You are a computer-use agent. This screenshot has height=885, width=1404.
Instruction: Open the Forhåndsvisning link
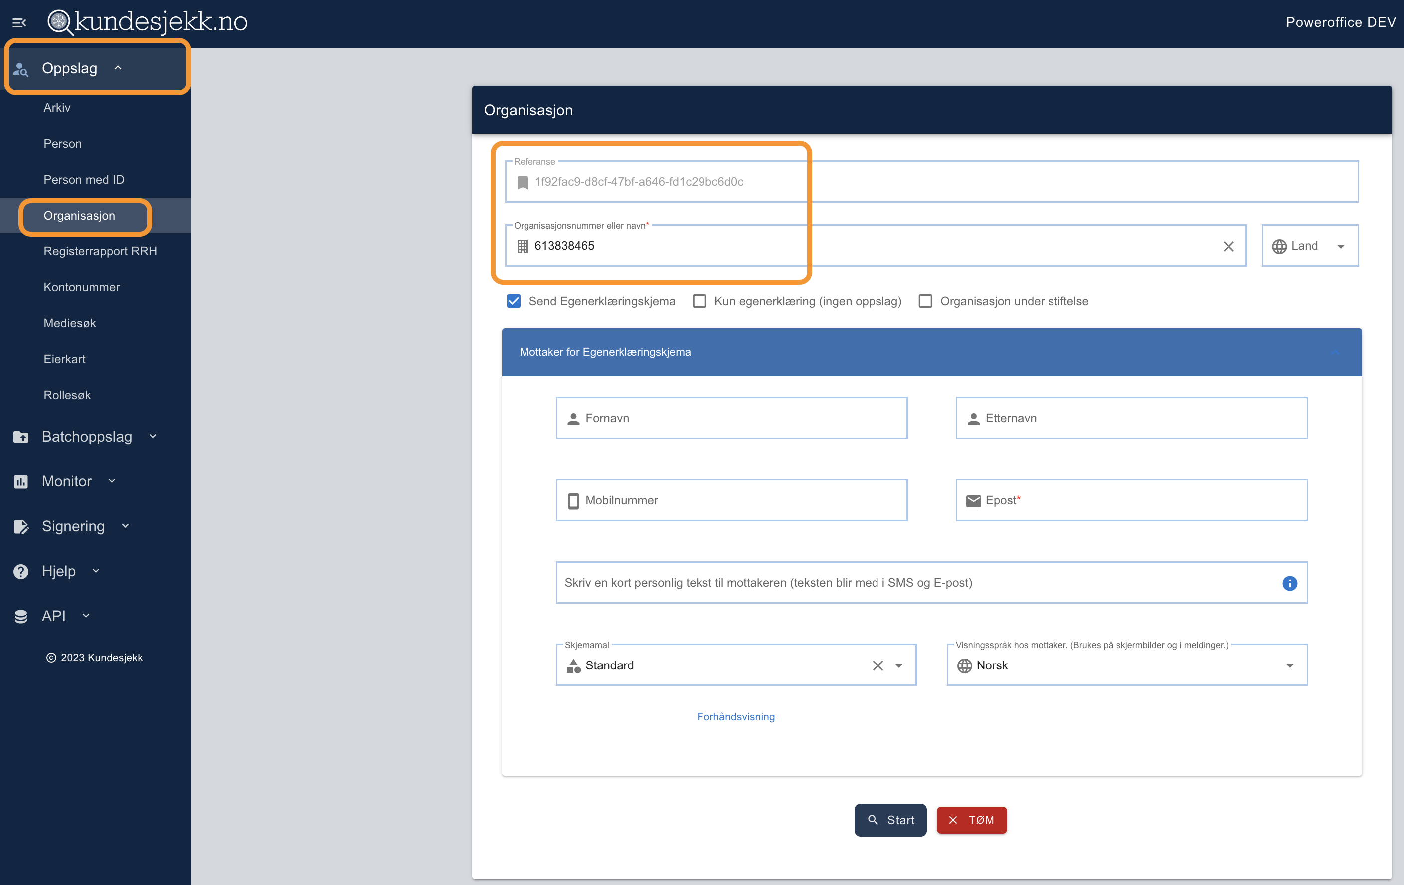tap(736, 717)
